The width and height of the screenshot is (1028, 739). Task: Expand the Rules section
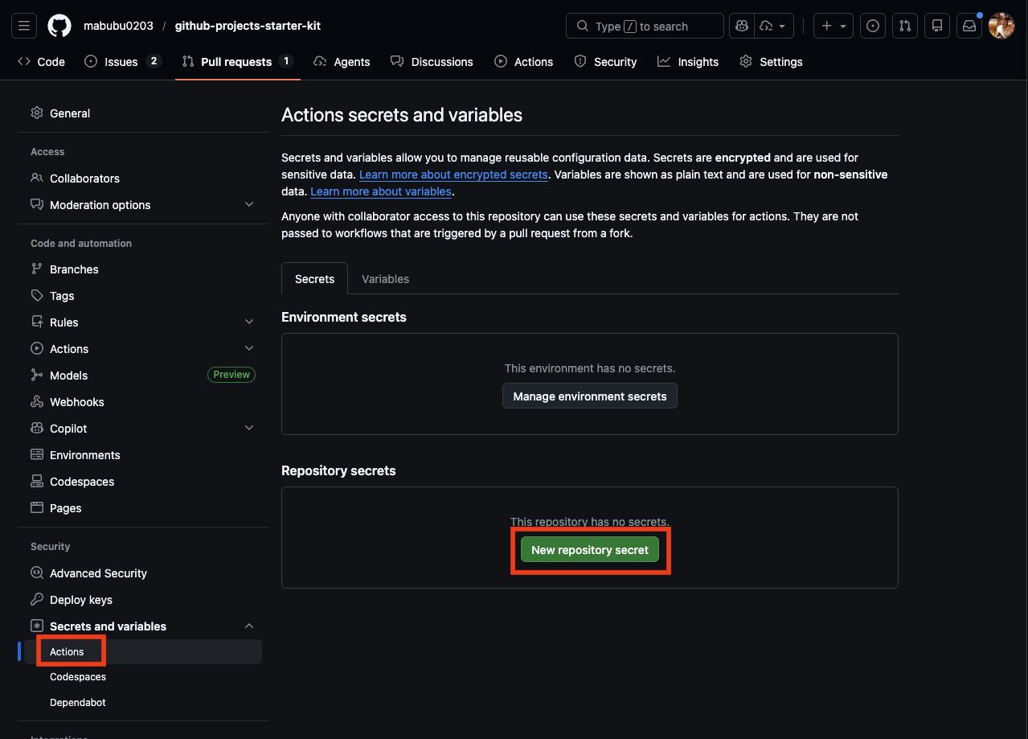pyautogui.click(x=249, y=322)
